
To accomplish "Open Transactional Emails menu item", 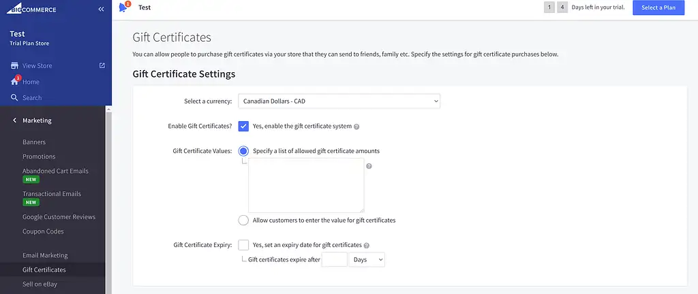I will pyautogui.click(x=52, y=194).
